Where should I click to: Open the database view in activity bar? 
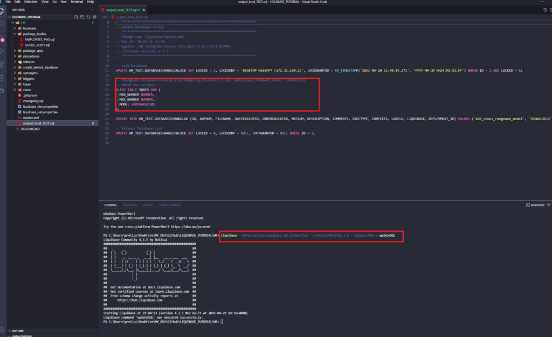coord(2,78)
